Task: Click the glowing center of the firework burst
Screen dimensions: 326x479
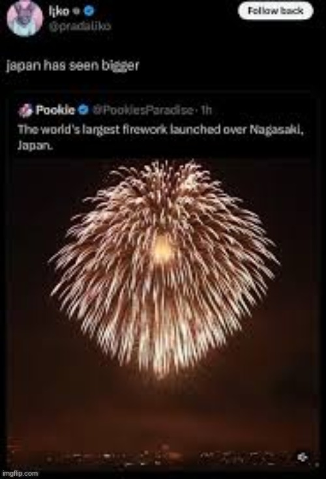Action: [162, 249]
